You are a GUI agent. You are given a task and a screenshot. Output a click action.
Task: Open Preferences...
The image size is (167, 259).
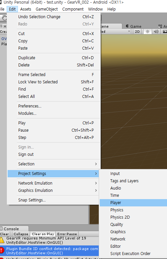click(54, 106)
